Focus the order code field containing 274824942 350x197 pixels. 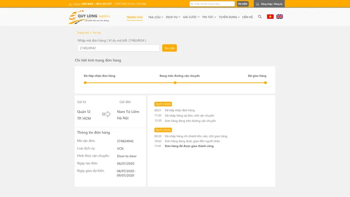click(119, 48)
